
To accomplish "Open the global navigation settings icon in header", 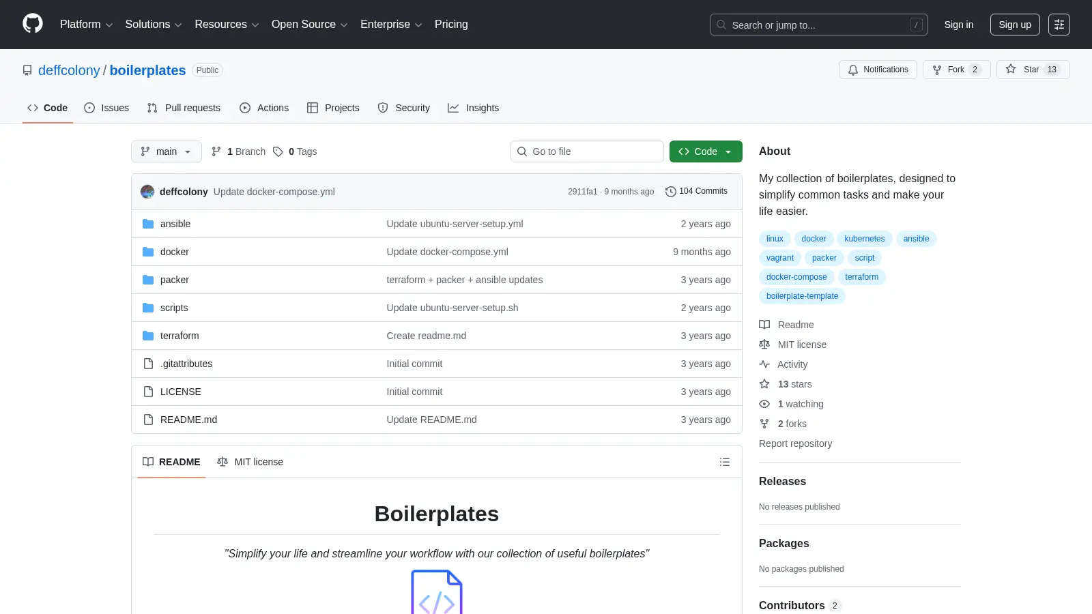I will coord(1059,25).
